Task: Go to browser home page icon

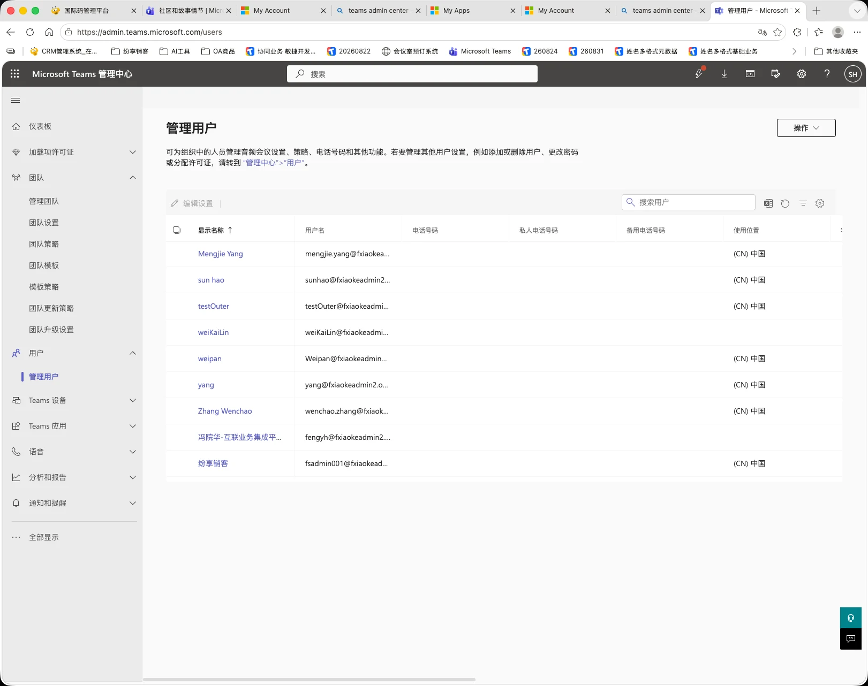Action: (x=49, y=32)
